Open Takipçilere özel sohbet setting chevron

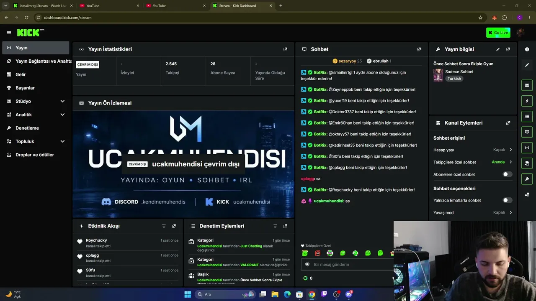point(511,162)
